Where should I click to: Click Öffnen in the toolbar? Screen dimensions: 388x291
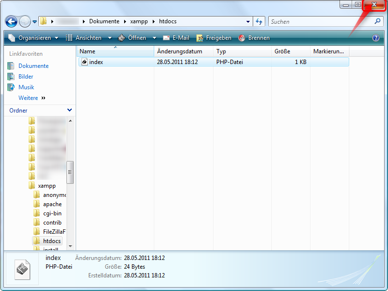tap(132, 38)
